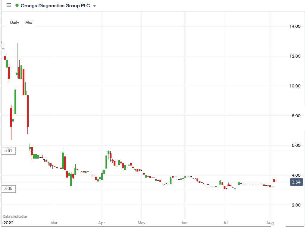Click the 8.00 price axis label
This screenshot has width=305, height=227.
[296, 116]
